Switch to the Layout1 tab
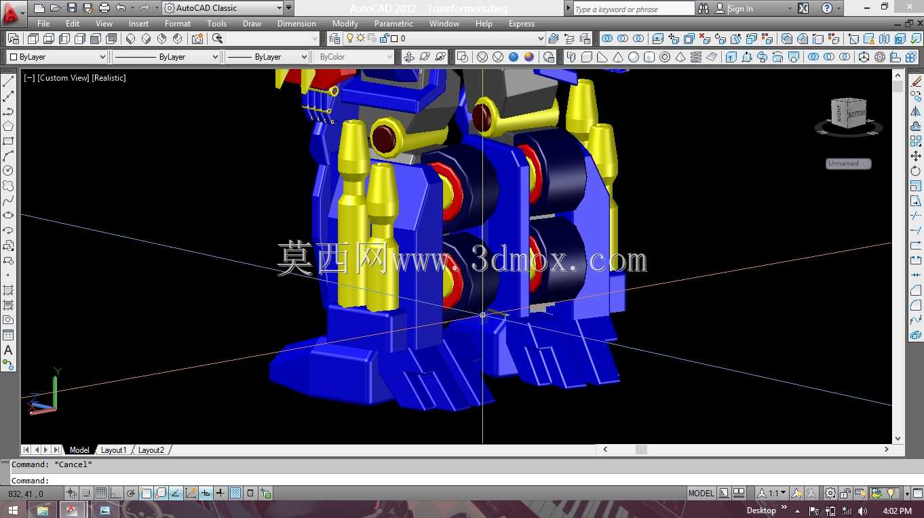The height and width of the screenshot is (518, 924). pos(113,450)
